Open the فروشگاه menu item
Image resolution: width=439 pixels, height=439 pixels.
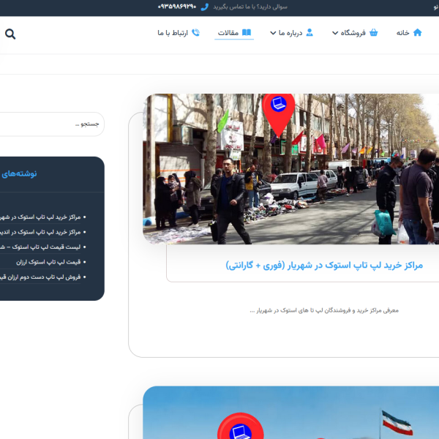[x=355, y=33]
